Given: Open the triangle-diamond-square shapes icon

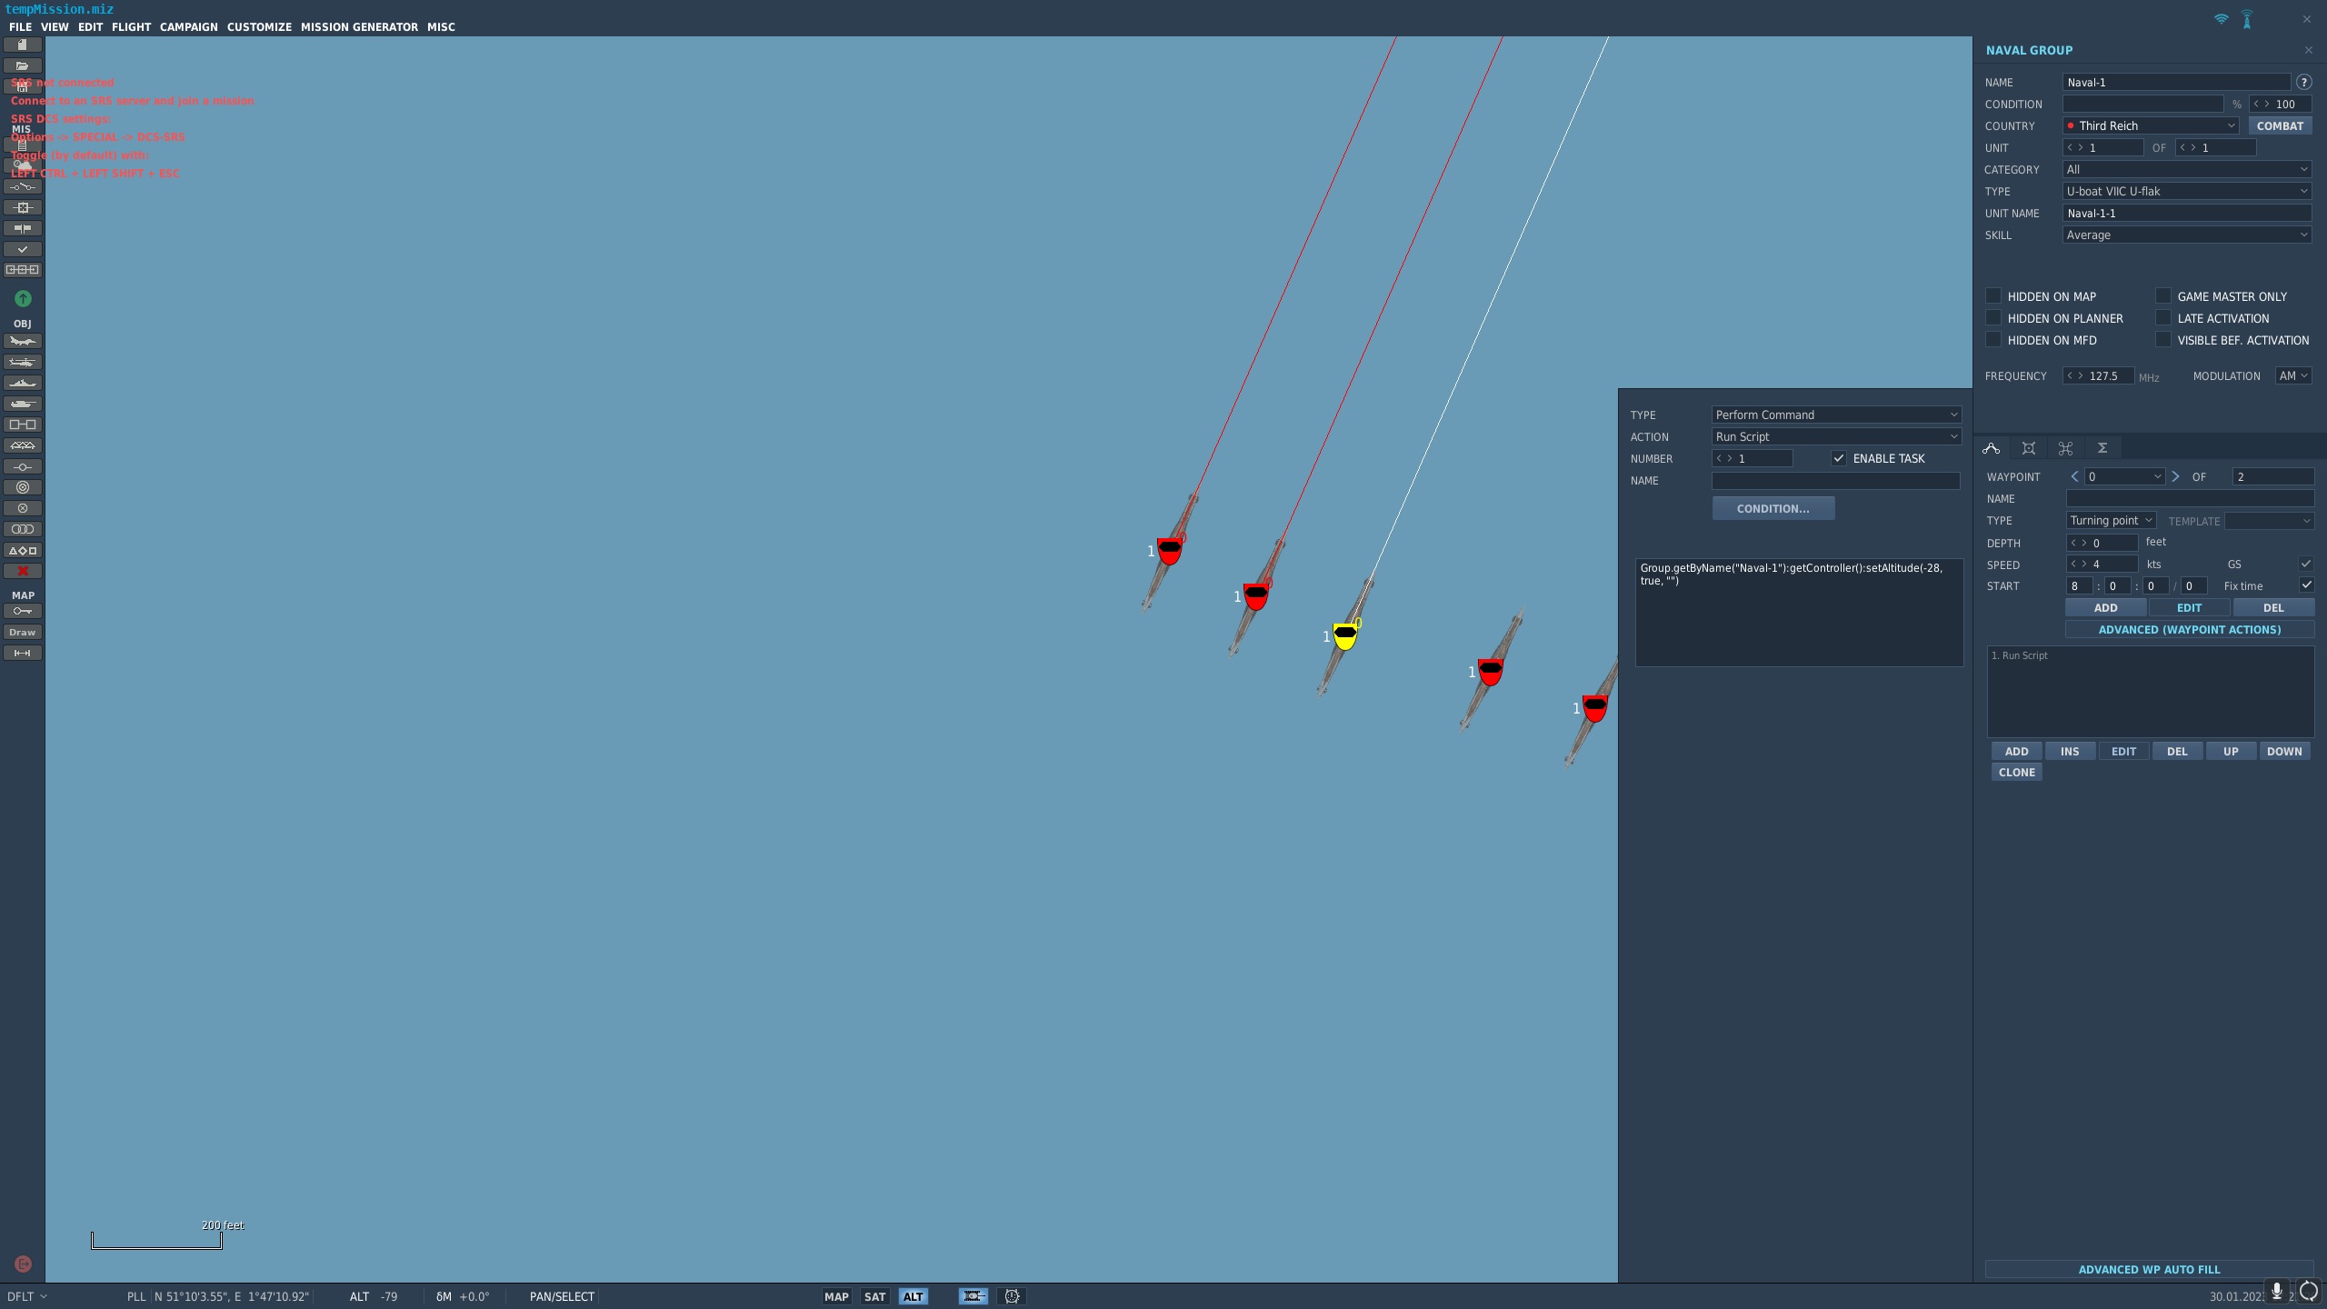Looking at the screenshot, I should click(x=23, y=551).
